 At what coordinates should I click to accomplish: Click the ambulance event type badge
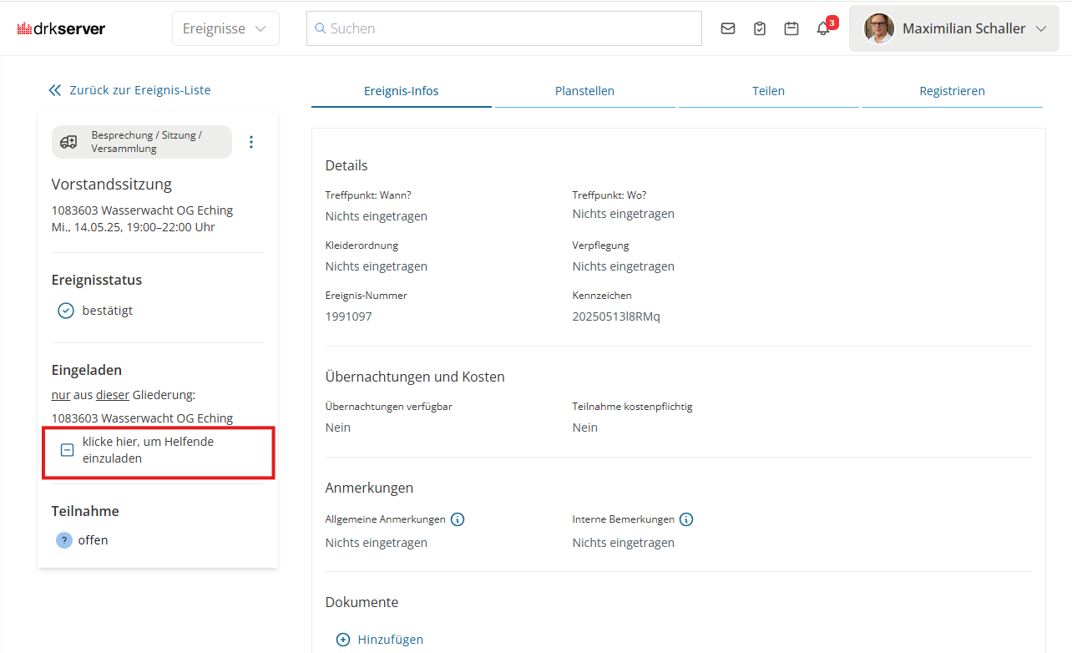pyautogui.click(x=141, y=142)
